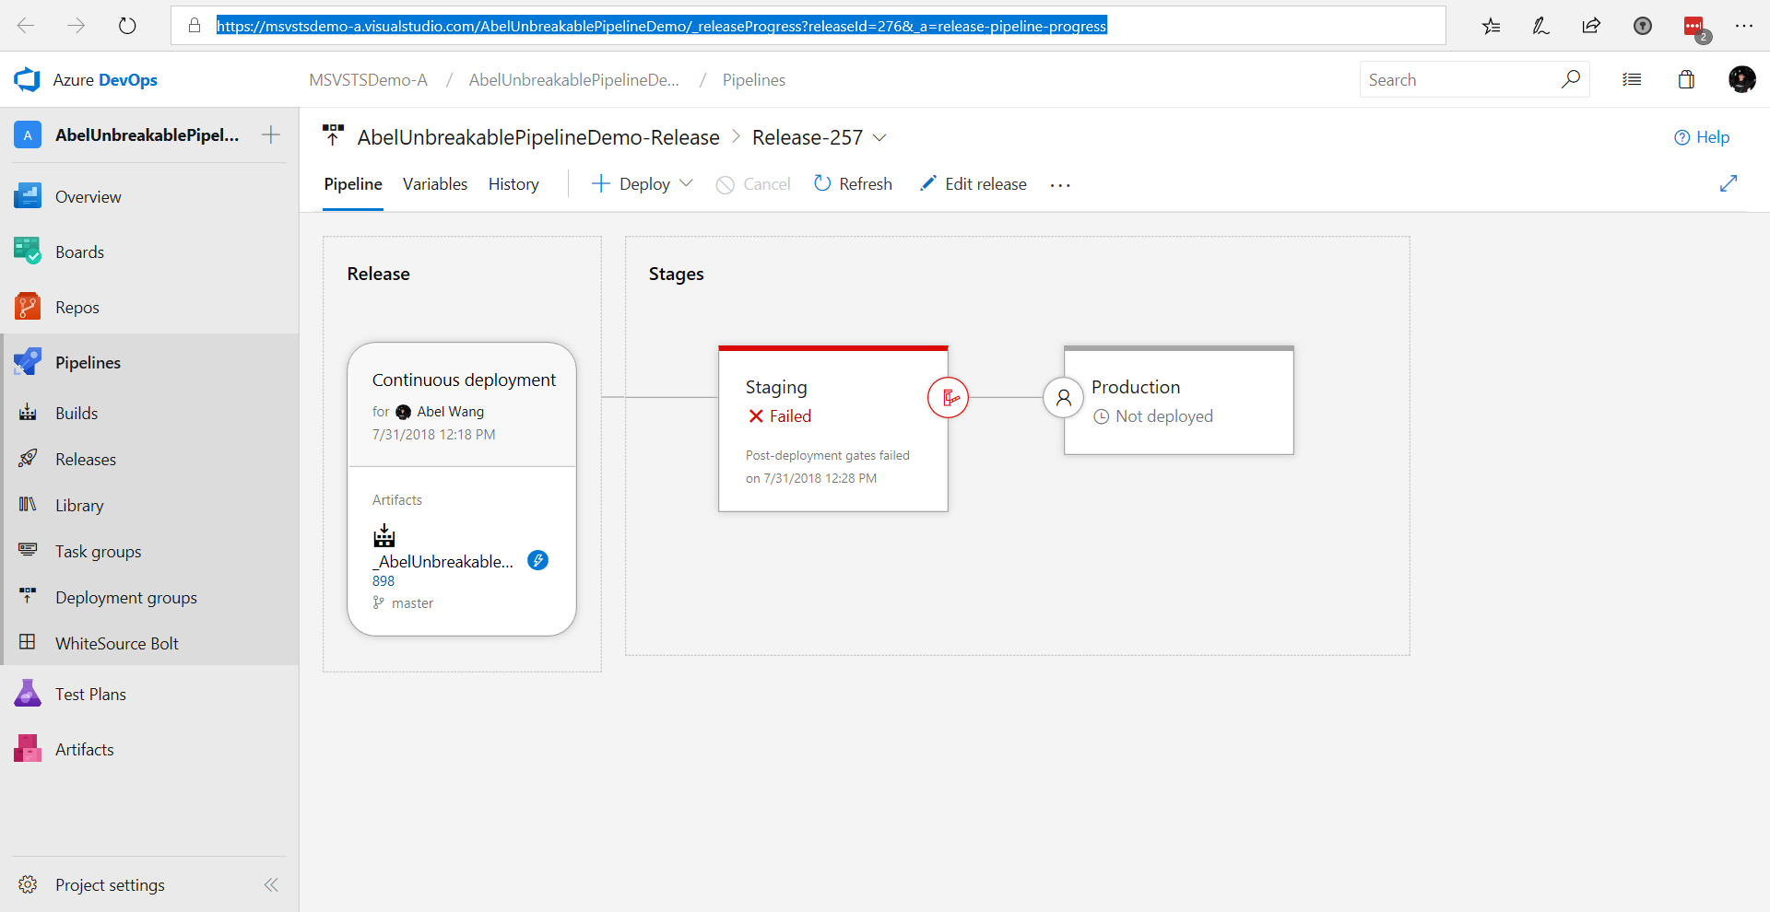Open Test Plans section

tap(90, 695)
